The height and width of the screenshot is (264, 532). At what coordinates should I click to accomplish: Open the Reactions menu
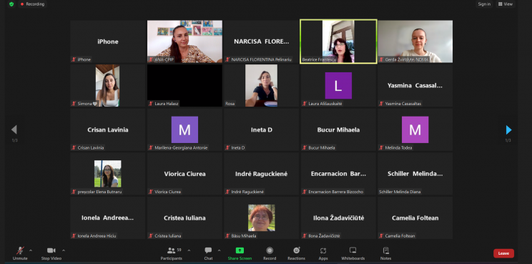click(297, 253)
